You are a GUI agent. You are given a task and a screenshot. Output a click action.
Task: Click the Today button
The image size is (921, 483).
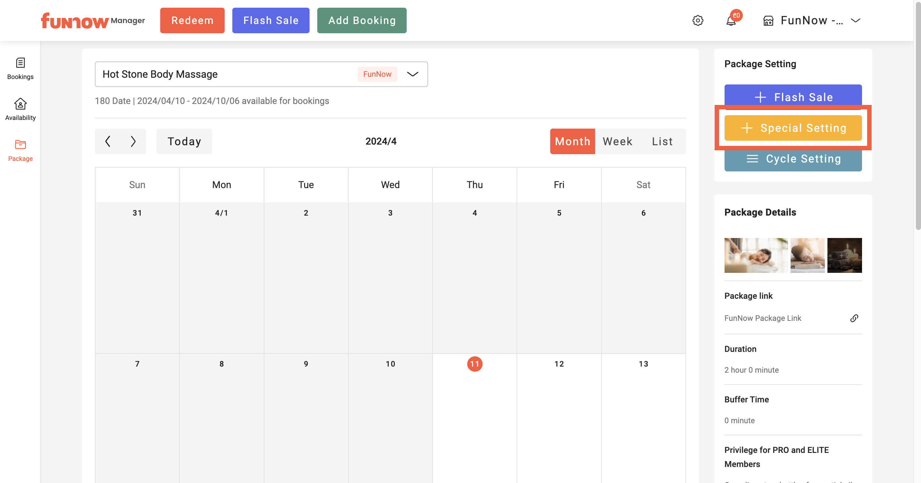[x=184, y=141]
